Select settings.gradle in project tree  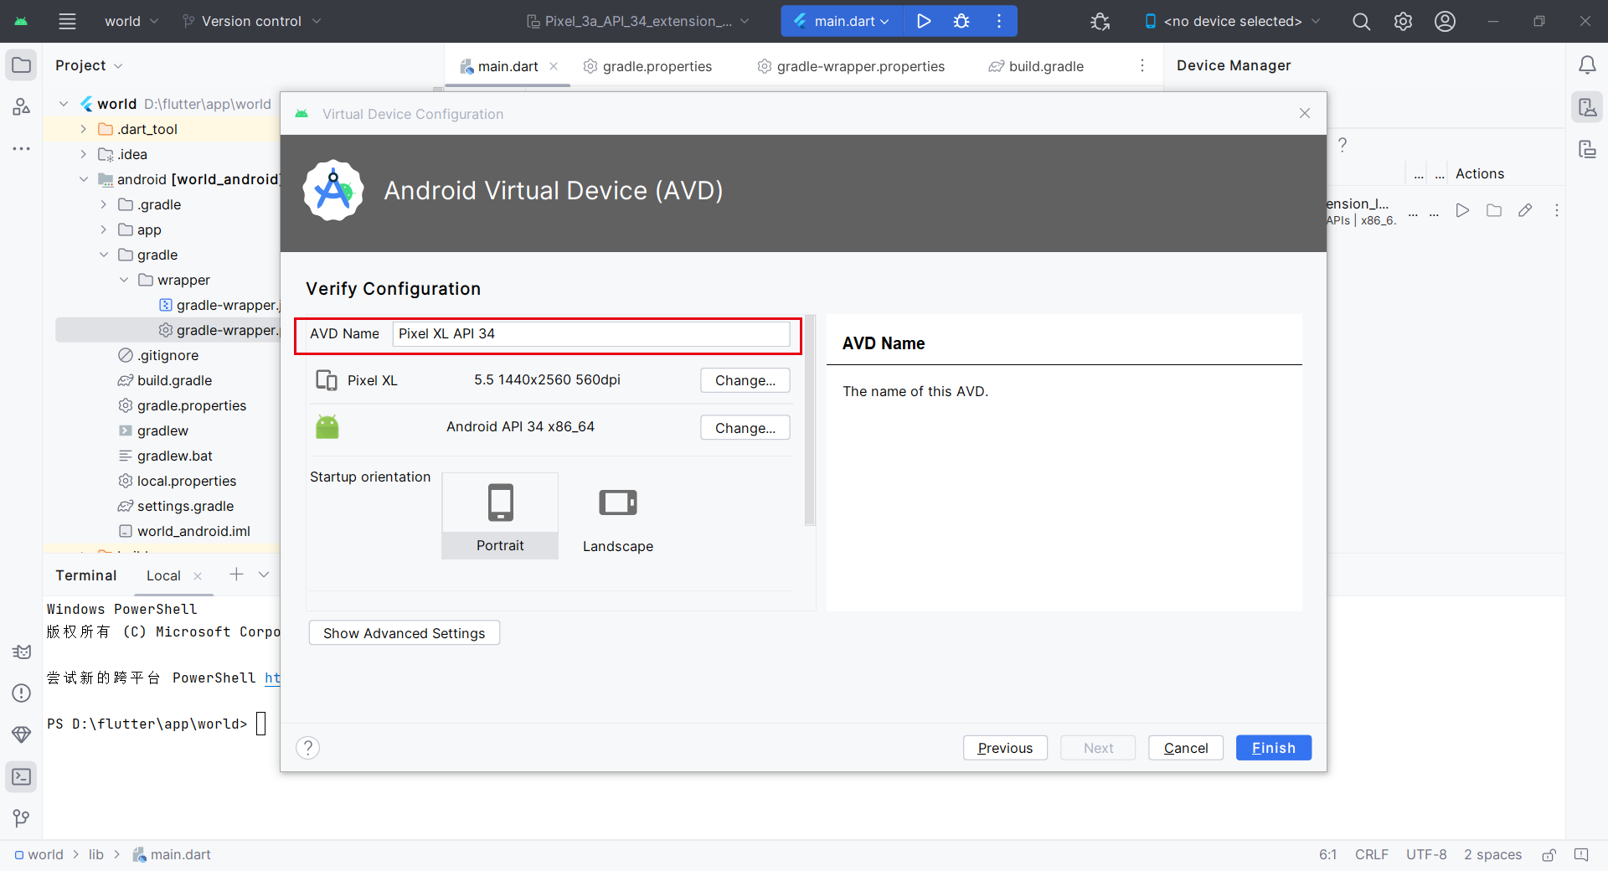tap(185, 506)
